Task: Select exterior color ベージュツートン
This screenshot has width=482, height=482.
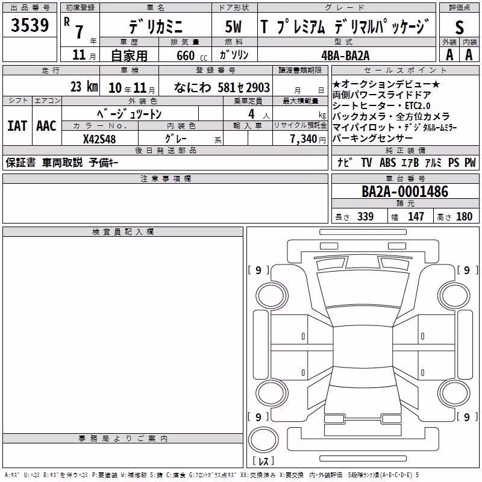Action: (x=129, y=114)
